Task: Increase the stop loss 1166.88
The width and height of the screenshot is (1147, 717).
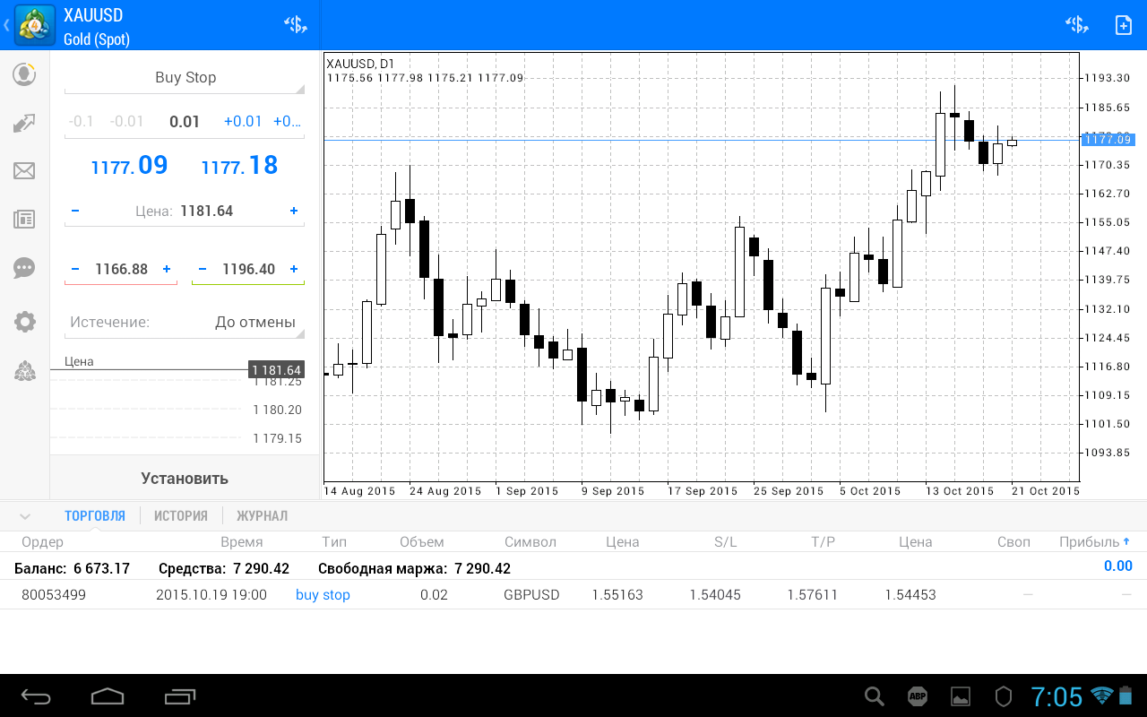Action: [167, 269]
